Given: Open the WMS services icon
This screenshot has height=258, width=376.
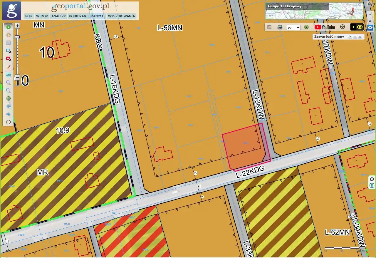Looking at the screenshot, I should 280,27.
